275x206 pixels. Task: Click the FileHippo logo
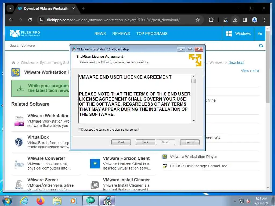[x=25, y=33]
